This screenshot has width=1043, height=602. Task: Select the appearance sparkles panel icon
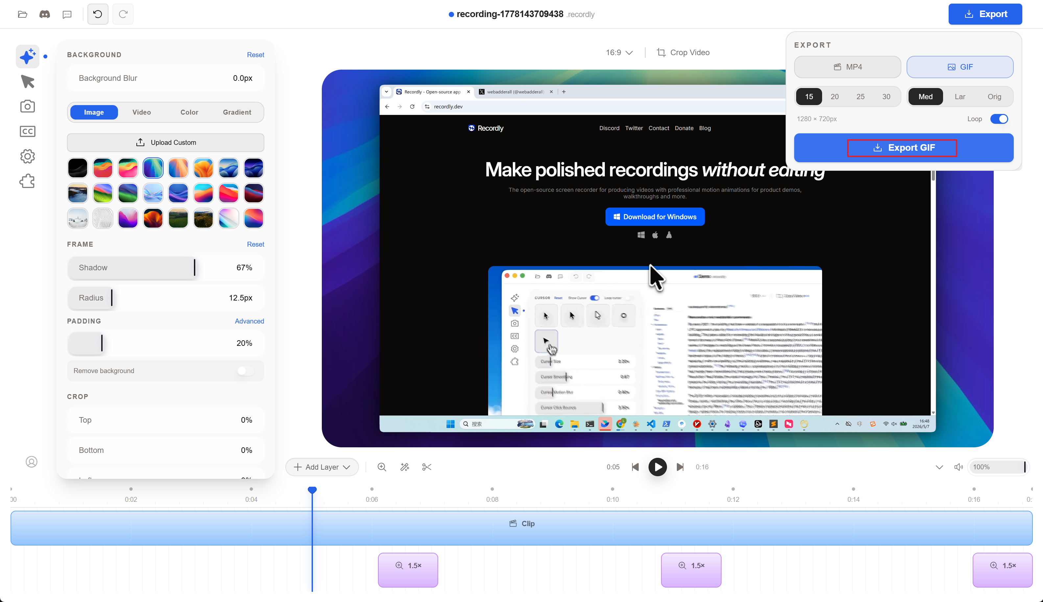pos(27,56)
